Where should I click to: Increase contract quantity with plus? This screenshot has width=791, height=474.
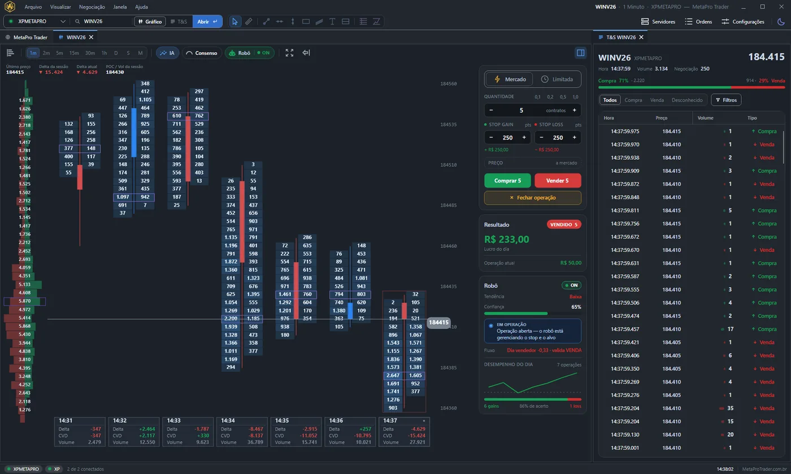tap(575, 110)
